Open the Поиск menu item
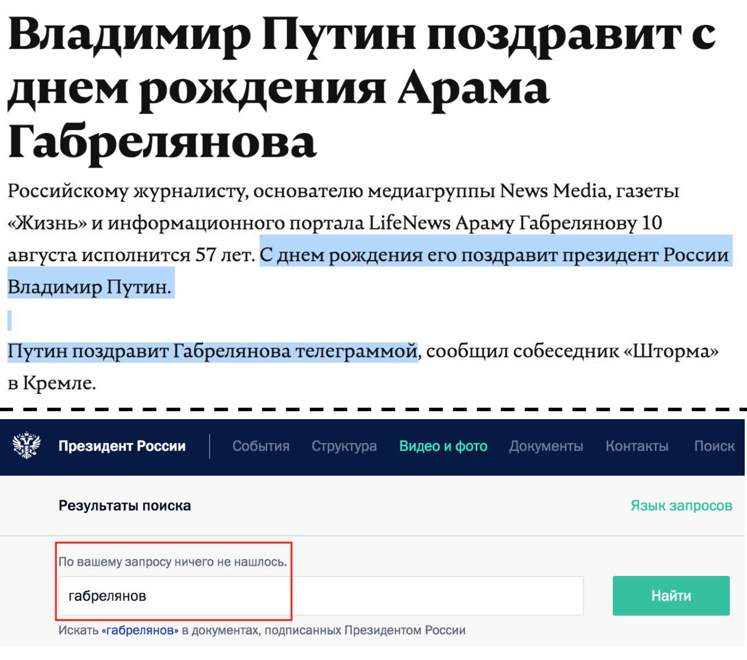Image resolution: width=747 pixels, height=660 pixels. [x=714, y=446]
